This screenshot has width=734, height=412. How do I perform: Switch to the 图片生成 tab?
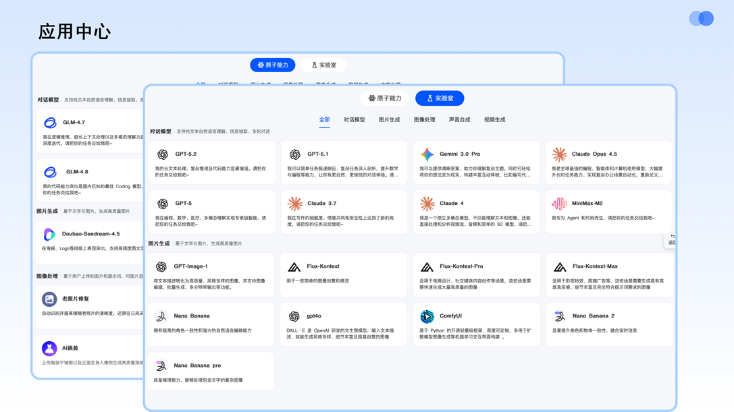coord(389,120)
